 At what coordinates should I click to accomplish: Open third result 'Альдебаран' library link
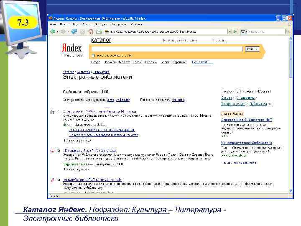coord(92,180)
